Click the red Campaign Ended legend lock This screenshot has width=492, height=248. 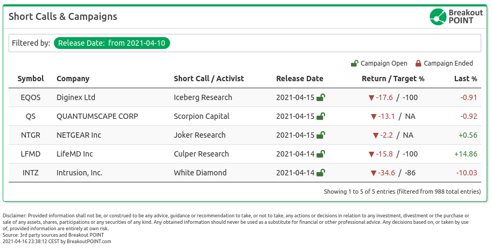pyautogui.click(x=418, y=63)
